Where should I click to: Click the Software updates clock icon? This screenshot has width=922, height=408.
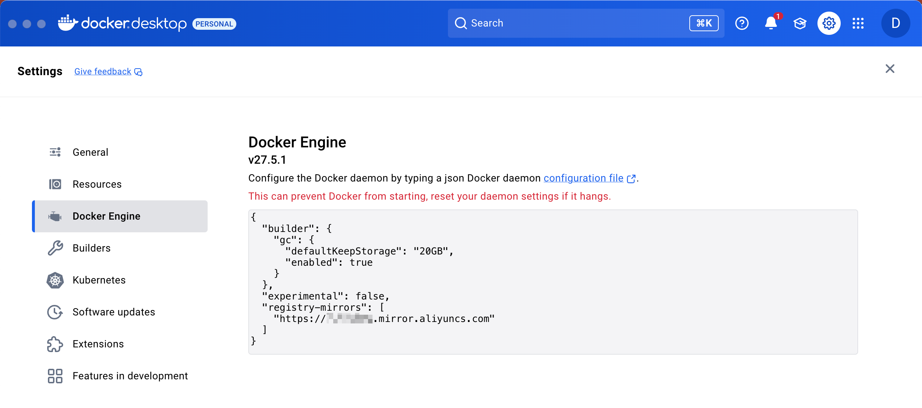[x=55, y=312]
